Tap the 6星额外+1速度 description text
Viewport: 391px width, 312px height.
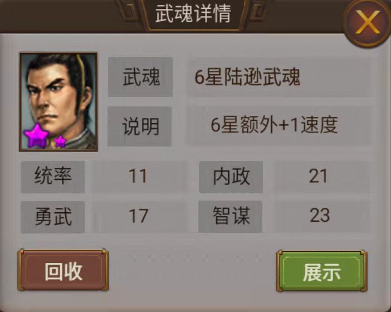(x=274, y=125)
